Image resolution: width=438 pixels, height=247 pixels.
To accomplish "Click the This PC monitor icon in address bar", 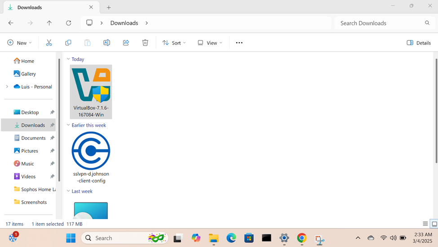I will (x=89, y=23).
